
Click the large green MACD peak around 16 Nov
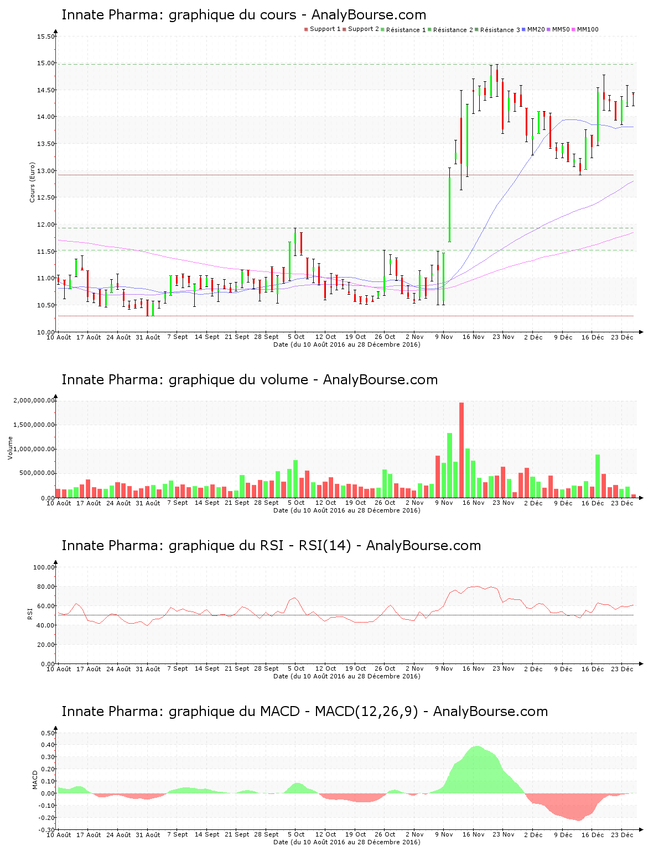click(476, 770)
